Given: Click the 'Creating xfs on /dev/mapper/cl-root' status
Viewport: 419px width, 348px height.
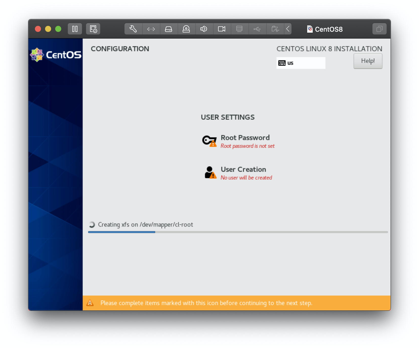Looking at the screenshot, I should click(x=145, y=225).
